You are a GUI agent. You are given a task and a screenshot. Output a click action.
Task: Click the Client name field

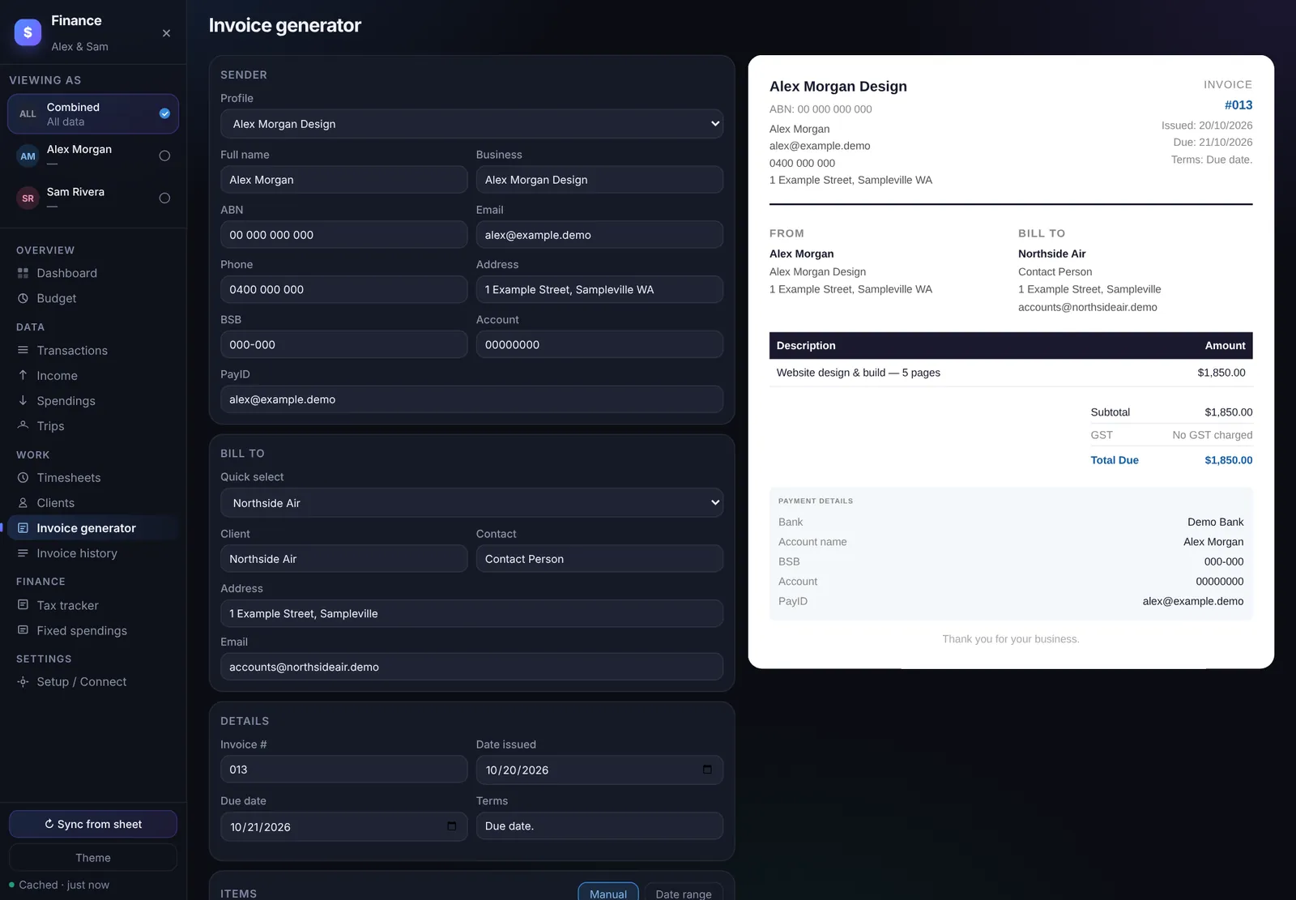click(x=343, y=559)
